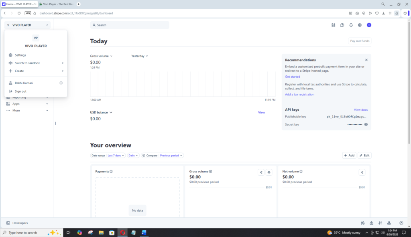Screen dimensions: 411x237
Task: Open the settings gear in top header
Action: click(x=360, y=25)
